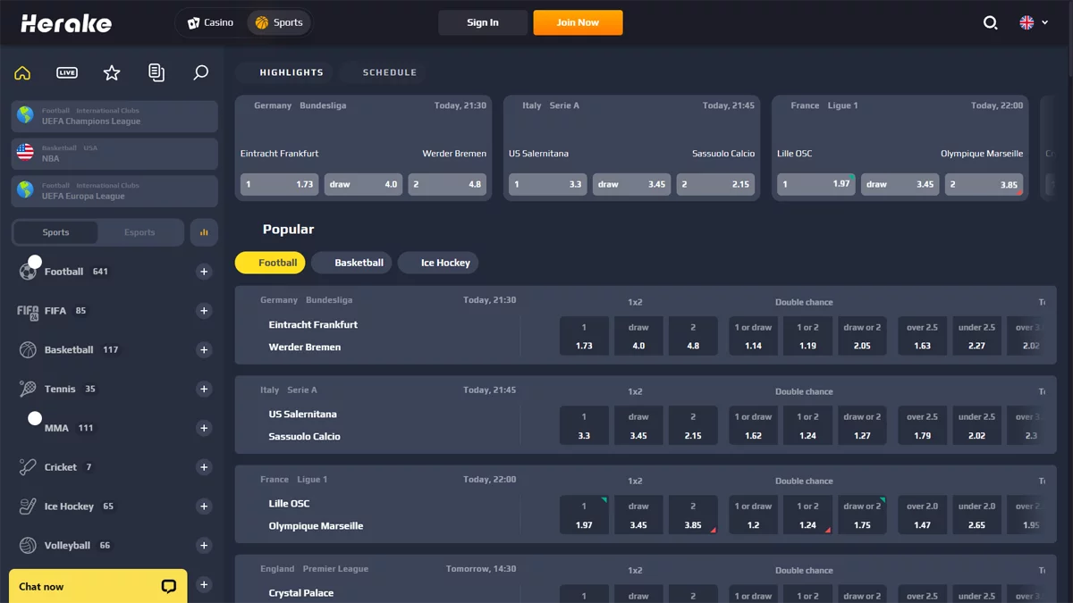The height and width of the screenshot is (603, 1073).
Task: Bet Eintracht Frankfurt win 1.73 in highlights card
Action: (280, 184)
